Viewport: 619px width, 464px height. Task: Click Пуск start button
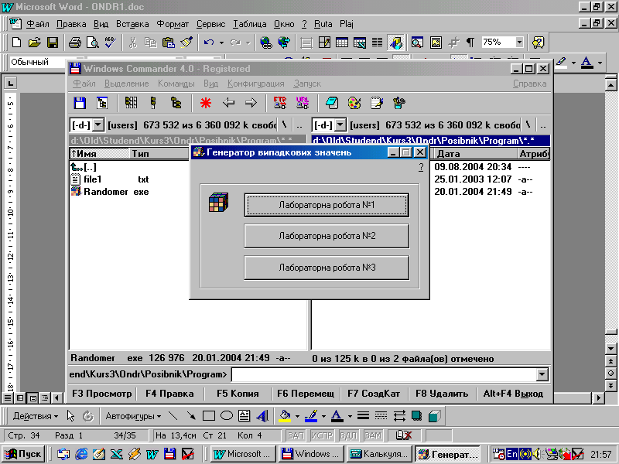23,454
